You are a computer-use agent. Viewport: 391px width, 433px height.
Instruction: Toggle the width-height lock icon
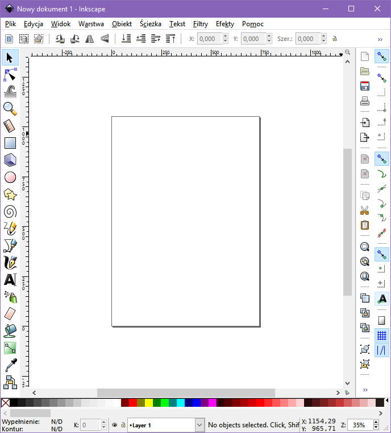click(334, 39)
